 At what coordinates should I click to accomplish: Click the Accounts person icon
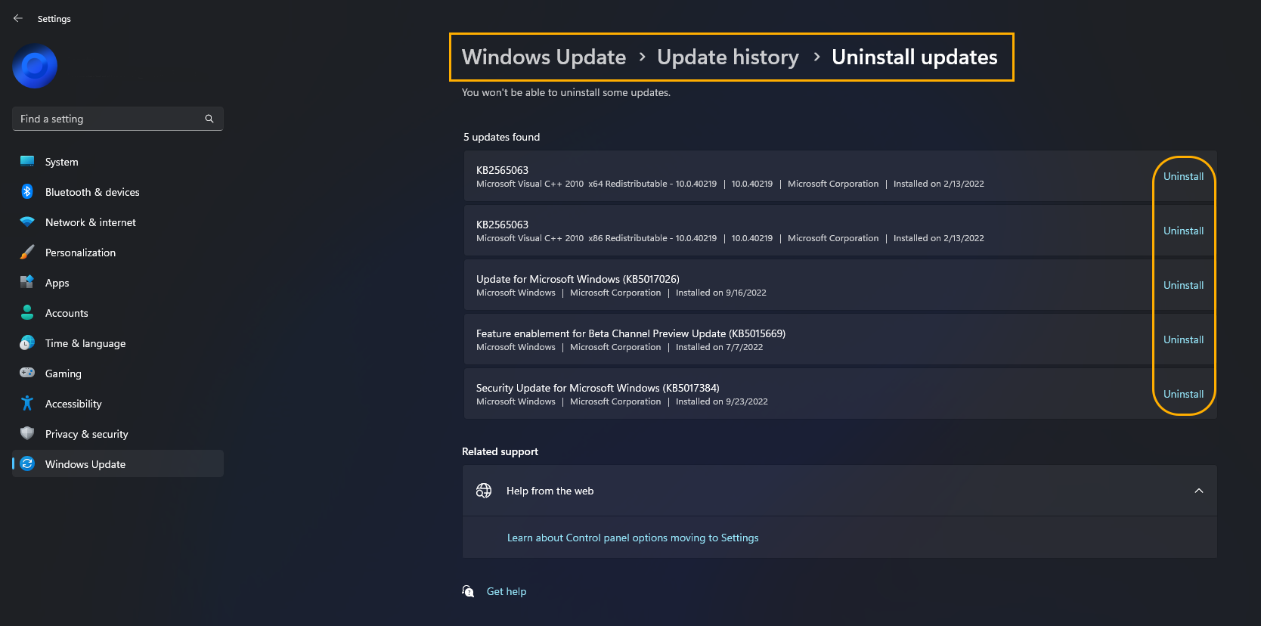pyautogui.click(x=27, y=312)
